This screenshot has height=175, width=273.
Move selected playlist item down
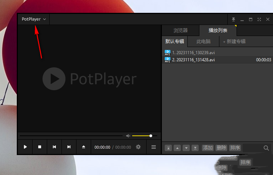click(x=186, y=148)
